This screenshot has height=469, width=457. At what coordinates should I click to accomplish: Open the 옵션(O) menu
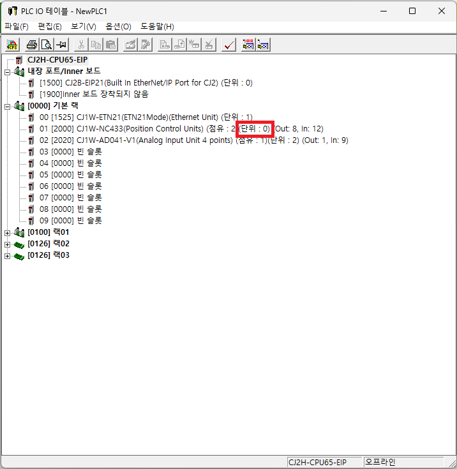click(118, 27)
